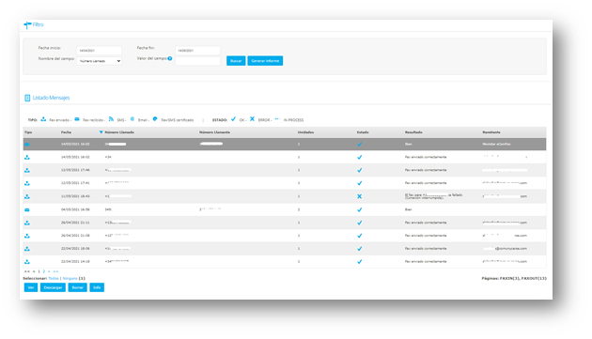Click the Info button
The height and width of the screenshot is (339, 592).
[x=97, y=287]
